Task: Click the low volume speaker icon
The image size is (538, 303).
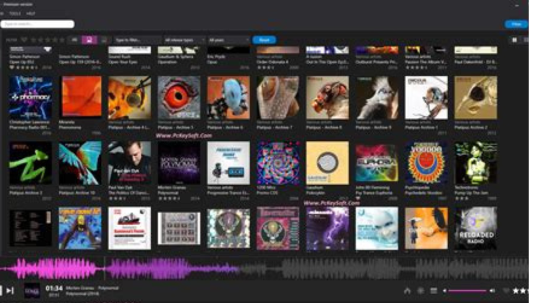Action: [444, 290]
